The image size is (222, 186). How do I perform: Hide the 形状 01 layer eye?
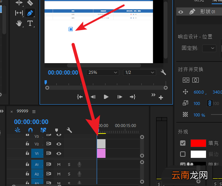click(x=180, y=12)
